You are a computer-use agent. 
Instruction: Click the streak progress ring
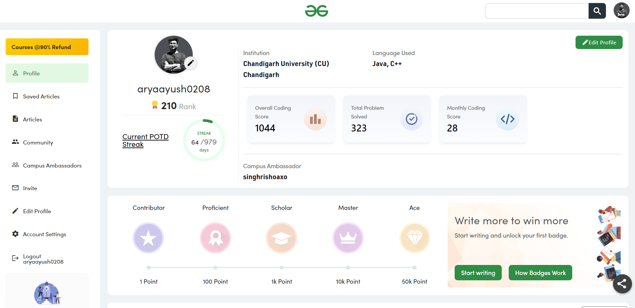(x=204, y=140)
